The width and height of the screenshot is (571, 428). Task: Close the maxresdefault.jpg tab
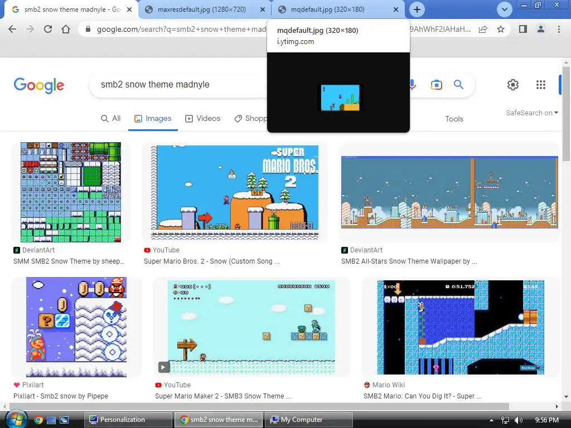point(263,10)
